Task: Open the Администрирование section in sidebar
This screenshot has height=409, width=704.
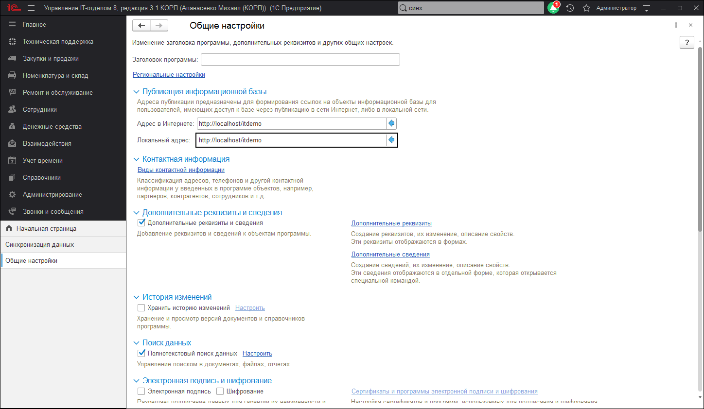Action: (52, 194)
